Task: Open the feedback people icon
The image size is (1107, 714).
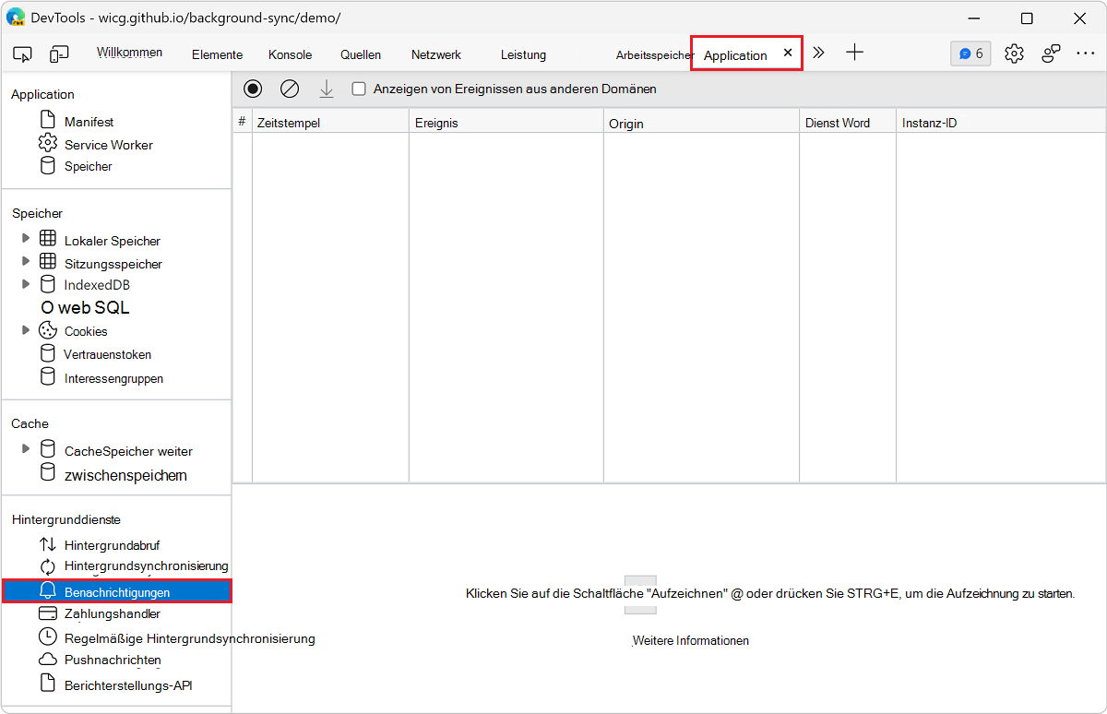Action: pyautogui.click(x=1051, y=54)
